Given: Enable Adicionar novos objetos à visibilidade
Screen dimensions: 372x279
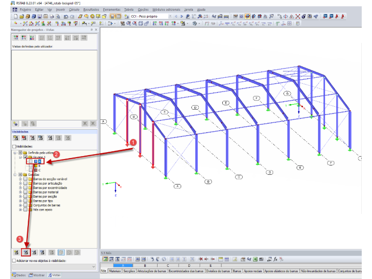Looking at the screenshot, I should click(14, 260).
